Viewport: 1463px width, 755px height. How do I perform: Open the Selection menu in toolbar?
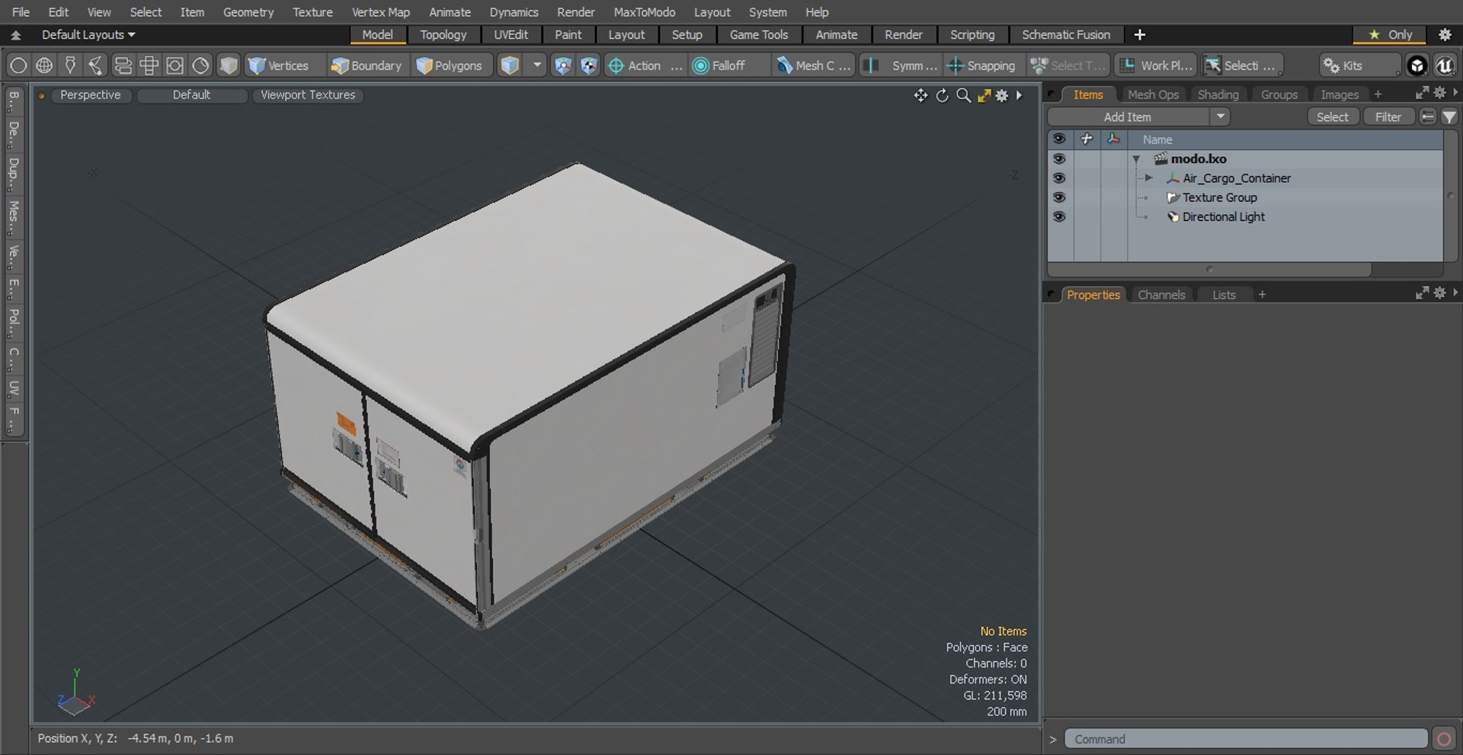pos(1242,66)
